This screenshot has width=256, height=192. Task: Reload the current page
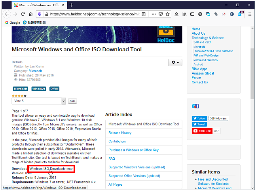click(23, 14)
